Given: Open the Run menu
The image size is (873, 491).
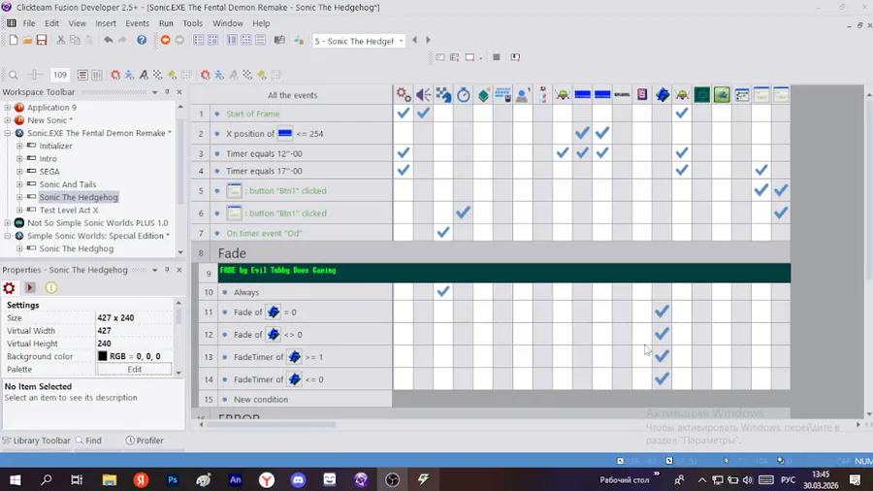Looking at the screenshot, I should (x=166, y=23).
